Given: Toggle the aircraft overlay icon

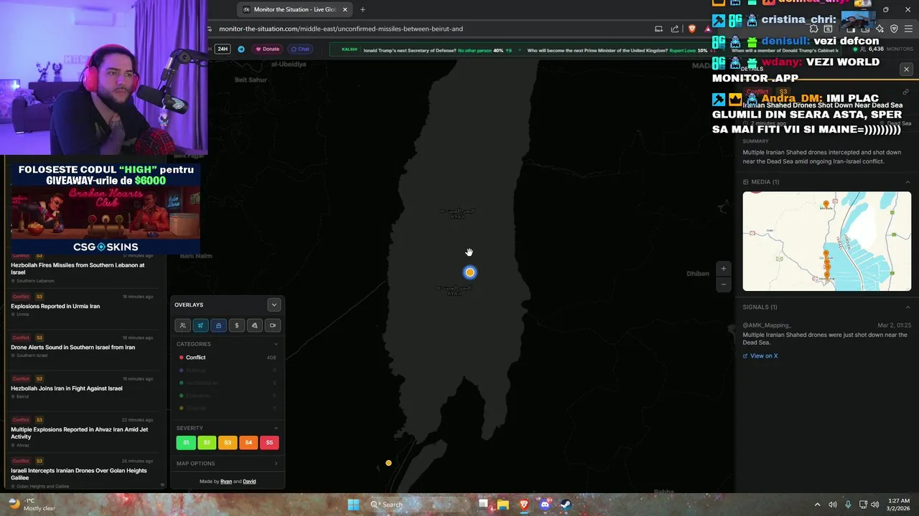Looking at the screenshot, I should (x=200, y=325).
